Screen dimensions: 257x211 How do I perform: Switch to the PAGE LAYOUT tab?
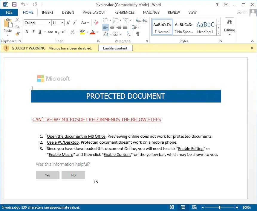[x=94, y=13]
